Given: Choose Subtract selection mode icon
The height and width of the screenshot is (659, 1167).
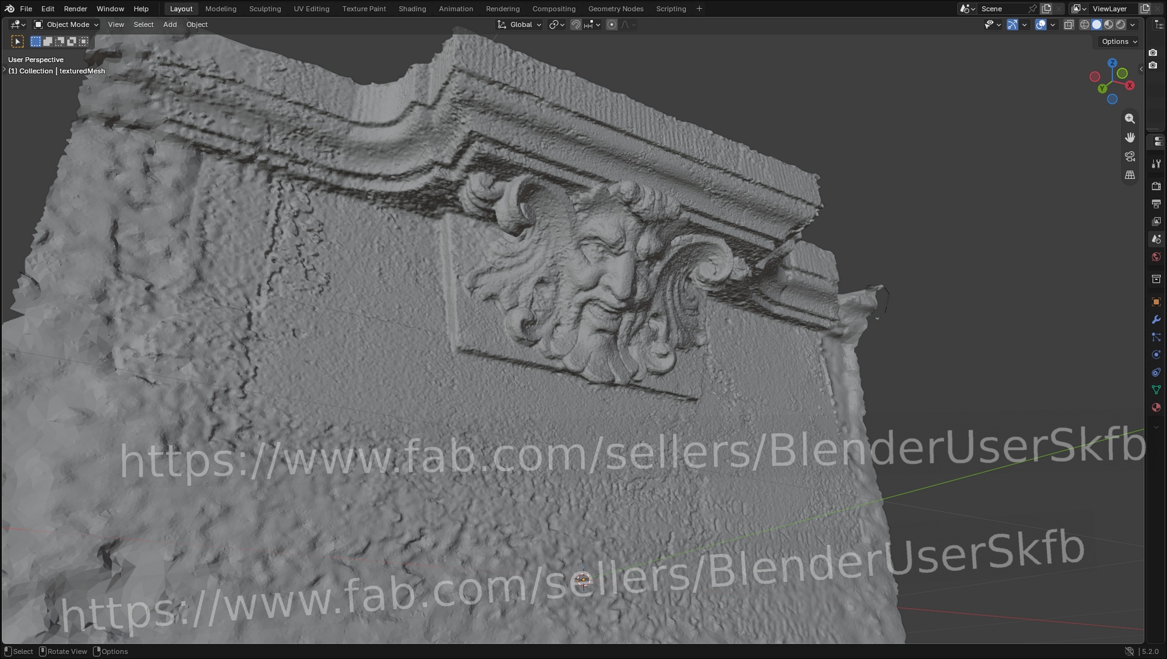Looking at the screenshot, I should click(x=59, y=41).
